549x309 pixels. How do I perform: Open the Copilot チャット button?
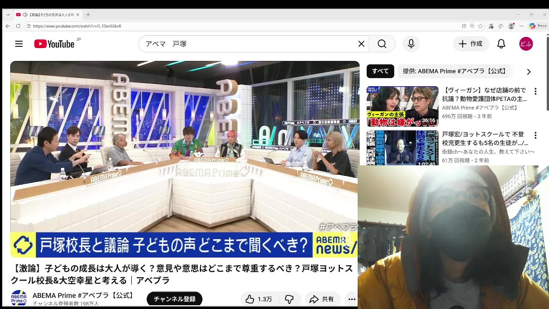[x=538, y=26]
